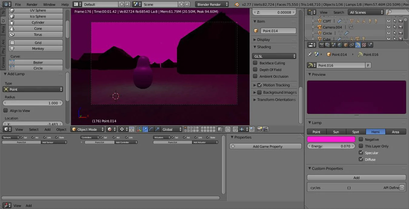Open the Texture checkerboard properties tab
409x209 pixels.
364,45
